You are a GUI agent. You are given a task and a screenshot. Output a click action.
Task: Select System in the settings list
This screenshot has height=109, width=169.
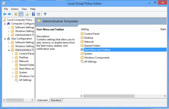[x=88, y=54]
